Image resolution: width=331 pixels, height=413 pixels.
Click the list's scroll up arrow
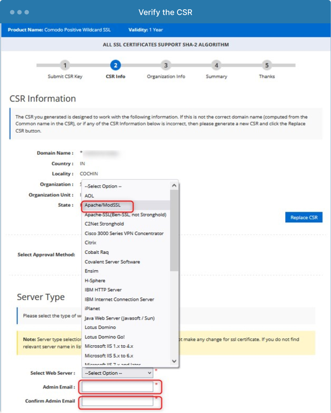[174, 185]
